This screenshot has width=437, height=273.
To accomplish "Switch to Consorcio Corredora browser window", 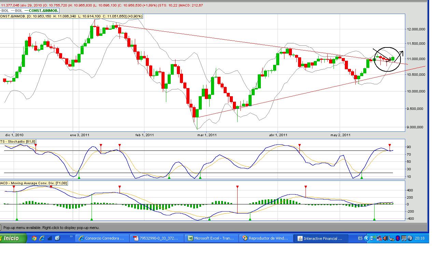I will tap(101, 238).
